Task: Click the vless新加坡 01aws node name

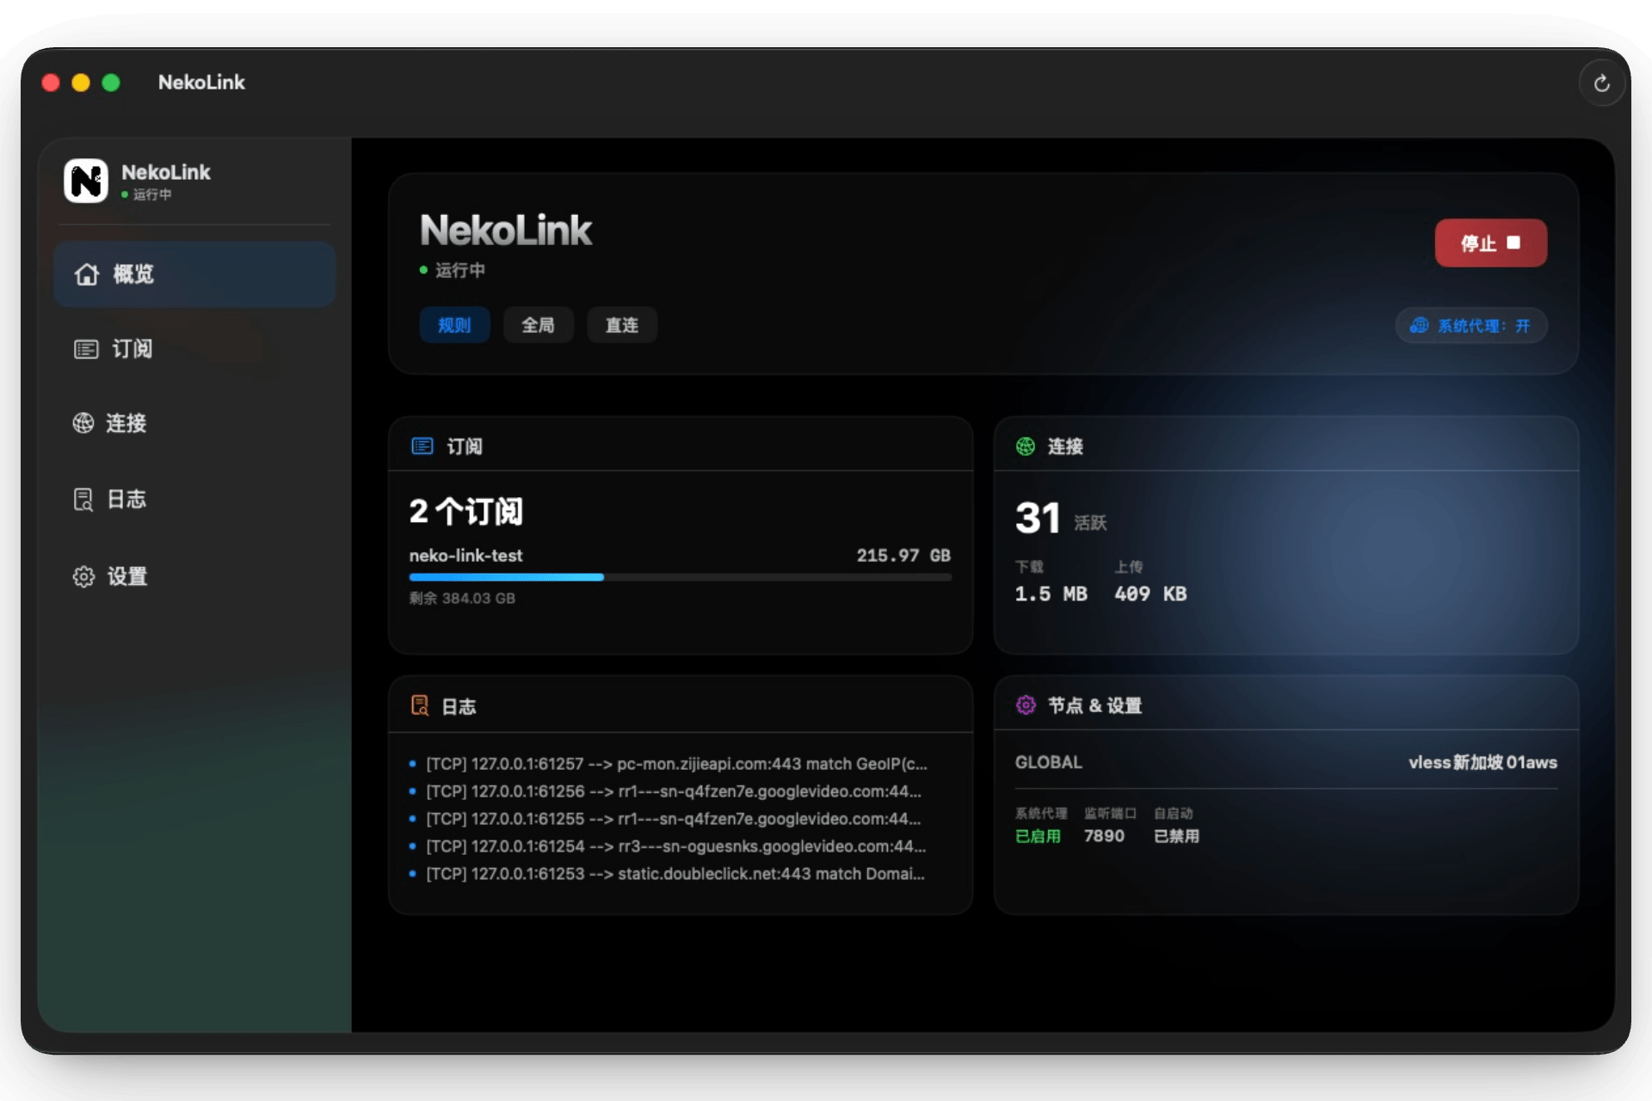Action: (1482, 762)
